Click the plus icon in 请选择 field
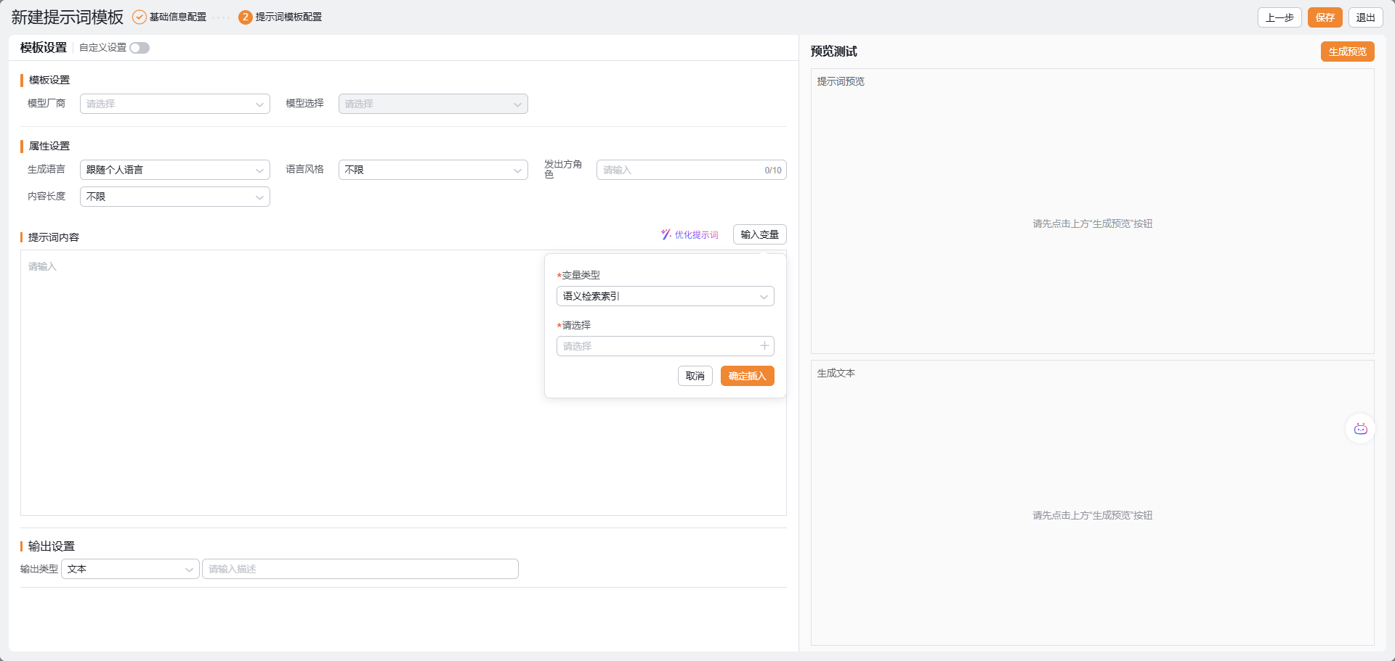Image resolution: width=1395 pixels, height=661 pixels. 764,346
